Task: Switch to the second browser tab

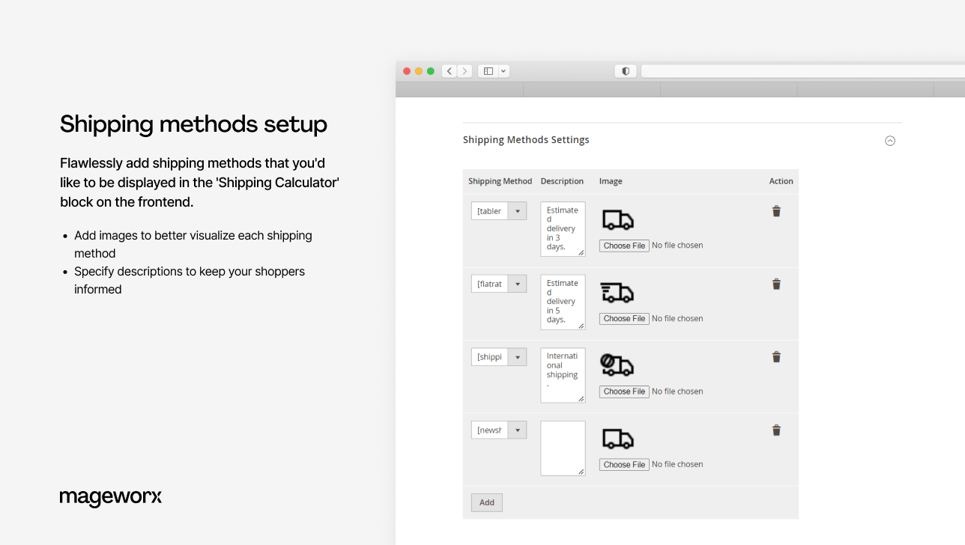Action: (x=591, y=90)
